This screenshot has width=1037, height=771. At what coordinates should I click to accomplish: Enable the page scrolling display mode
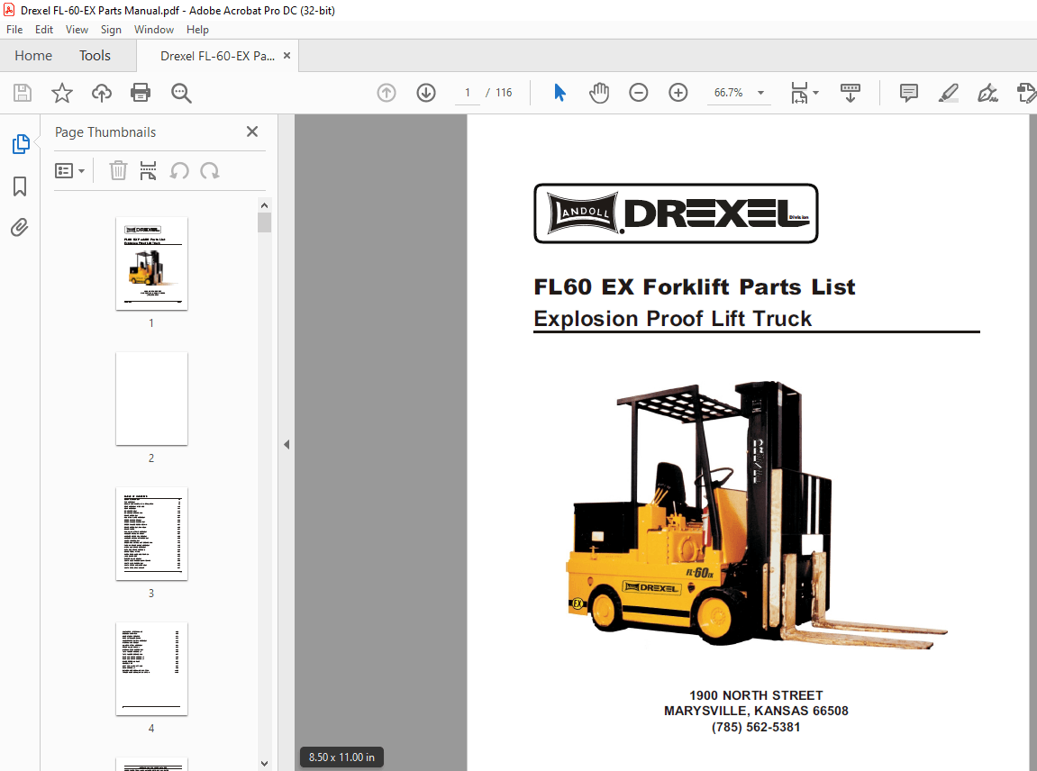(x=851, y=93)
